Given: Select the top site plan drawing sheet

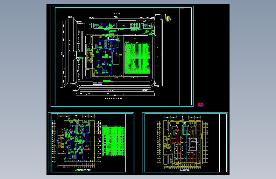Looking at the screenshot, I should [122, 56].
